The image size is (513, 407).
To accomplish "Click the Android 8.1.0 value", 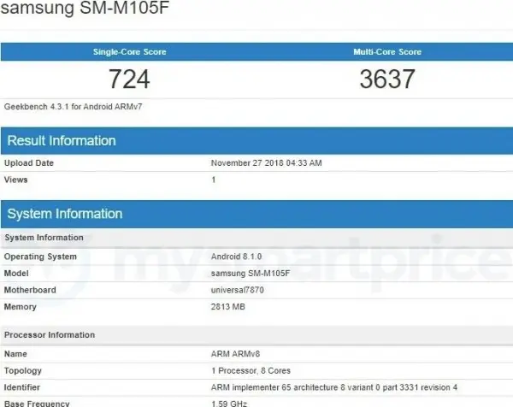I will [236, 257].
